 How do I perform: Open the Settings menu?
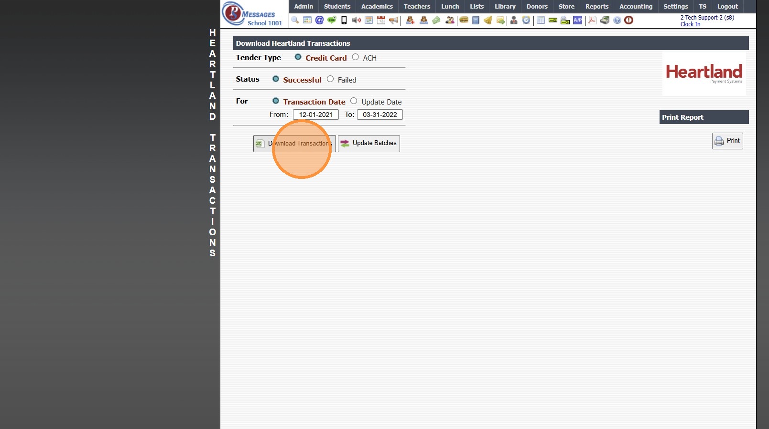[x=676, y=7]
